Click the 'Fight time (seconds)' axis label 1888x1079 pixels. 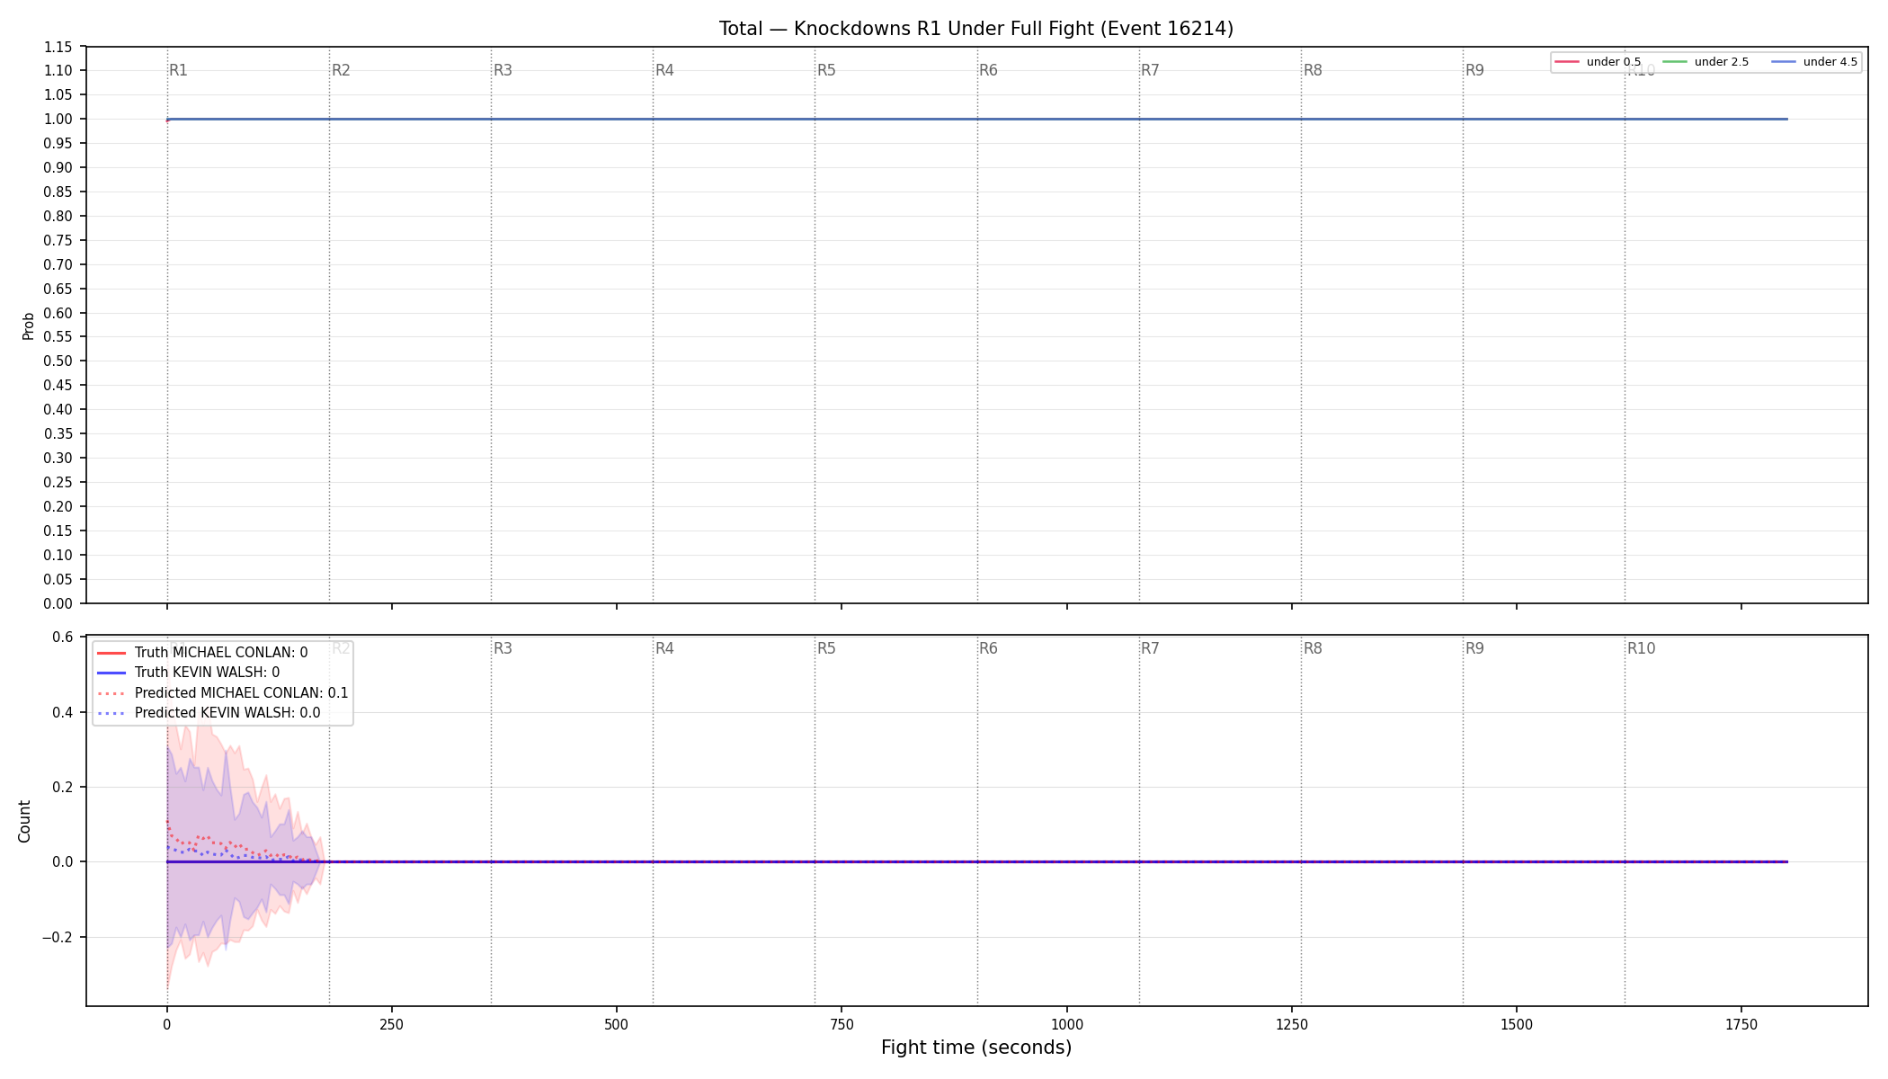pos(976,1048)
